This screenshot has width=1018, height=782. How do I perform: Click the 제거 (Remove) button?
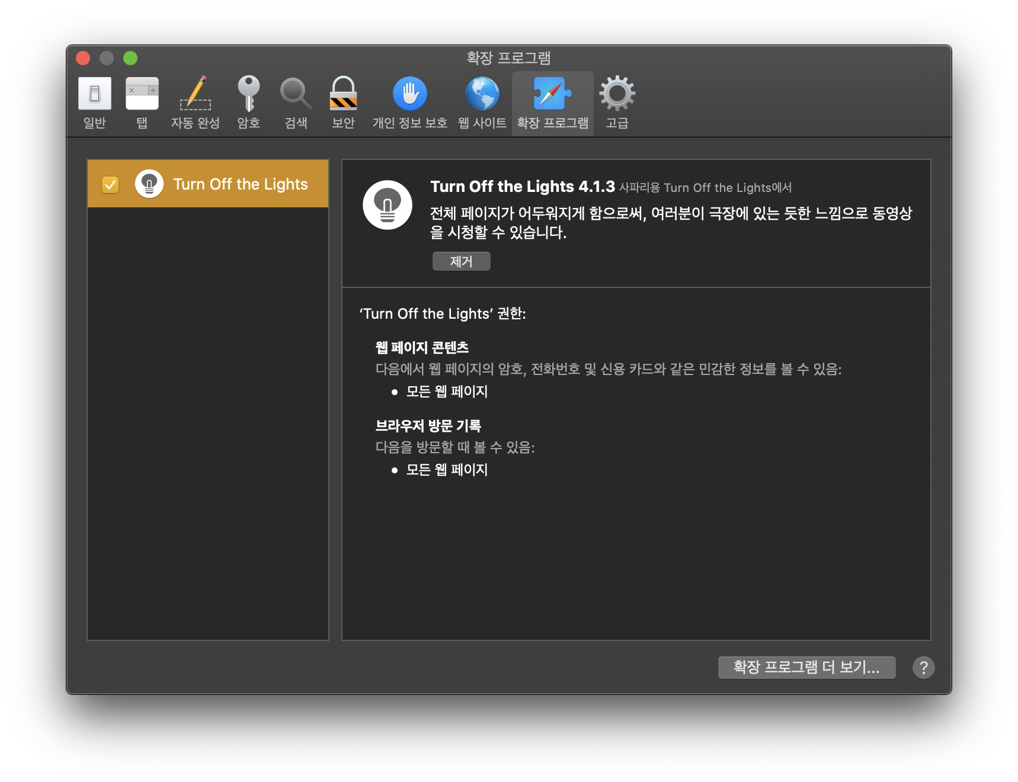462,261
